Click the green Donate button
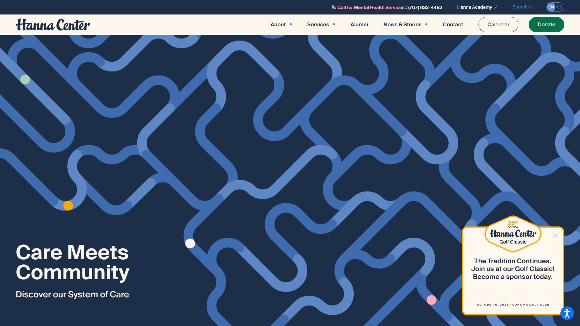 (x=546, y=24)
